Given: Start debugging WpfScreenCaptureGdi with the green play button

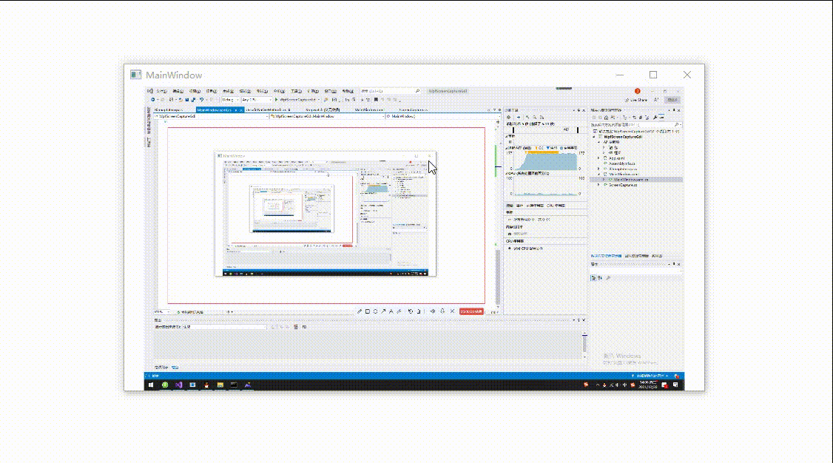Looking at the screenshot, I should coord(276,99).
